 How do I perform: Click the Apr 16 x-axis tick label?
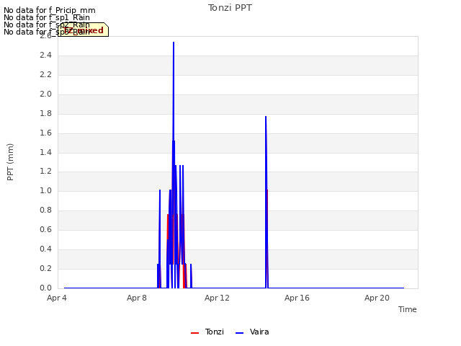297,298
